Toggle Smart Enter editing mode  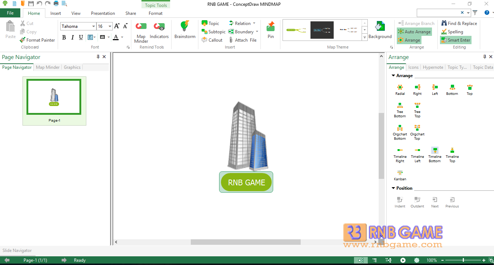tap(456, 40)
